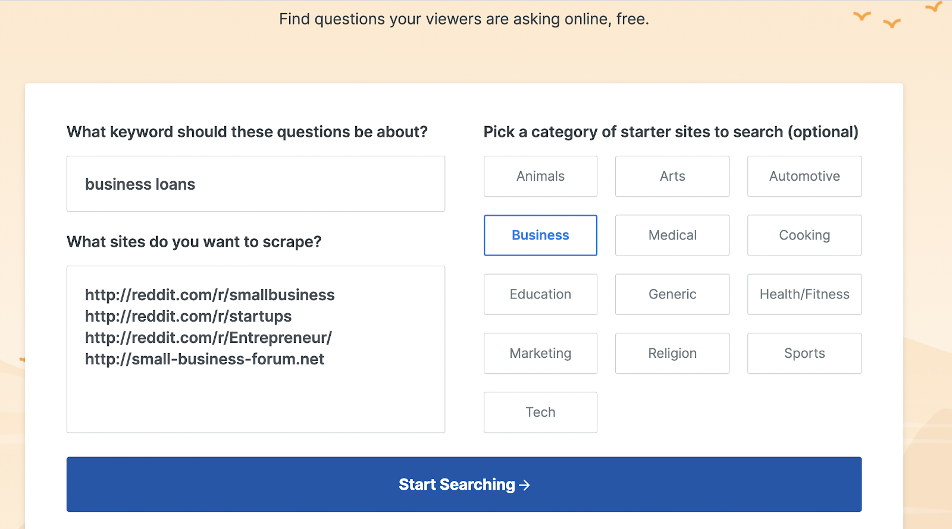The image size is (952, 529).
Task: Choose the Cooking category
Action: (804, 235)
